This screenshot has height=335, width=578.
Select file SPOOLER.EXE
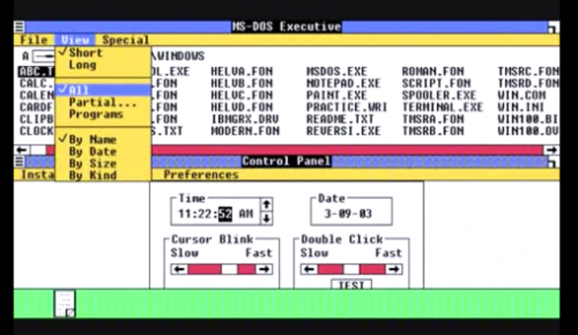439,95
